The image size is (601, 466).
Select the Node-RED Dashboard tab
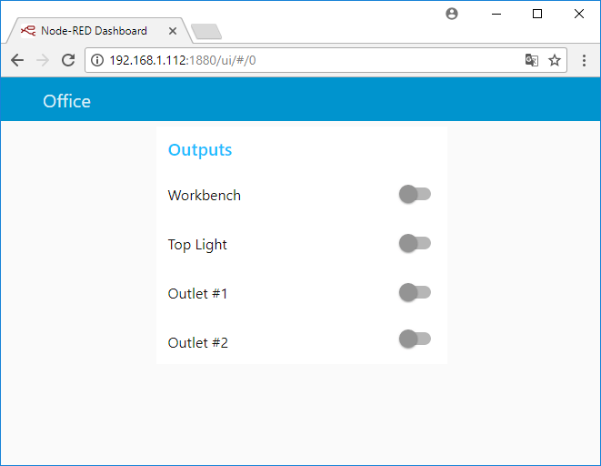click(x=94, y=31)
